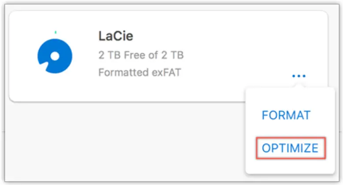343x185 pixels.
Task: Click the leftmost dot of the ellipsis icon
Action: click(294, 76)
